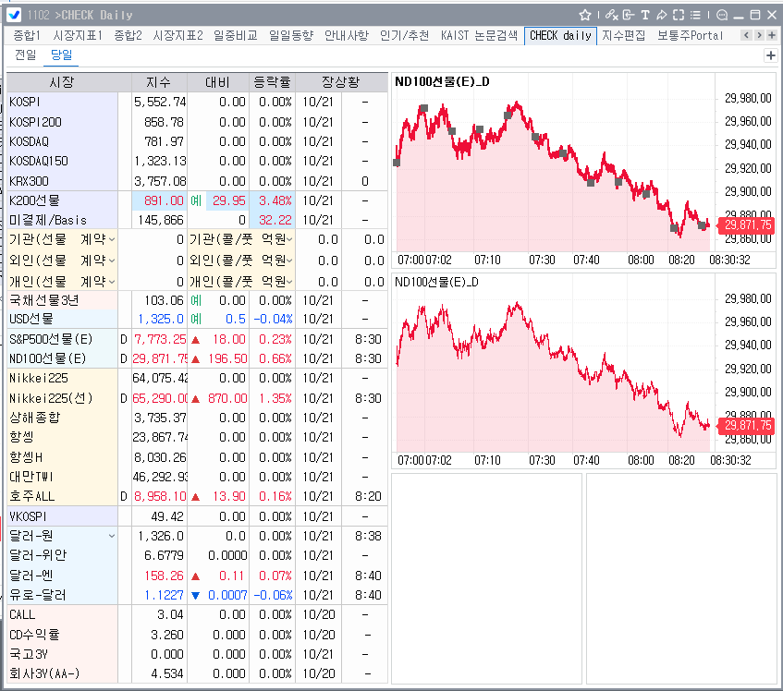Click the up triangle in Nikkei225(선) row

(196, 399)
